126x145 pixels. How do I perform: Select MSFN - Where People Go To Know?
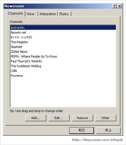[63, 56]
